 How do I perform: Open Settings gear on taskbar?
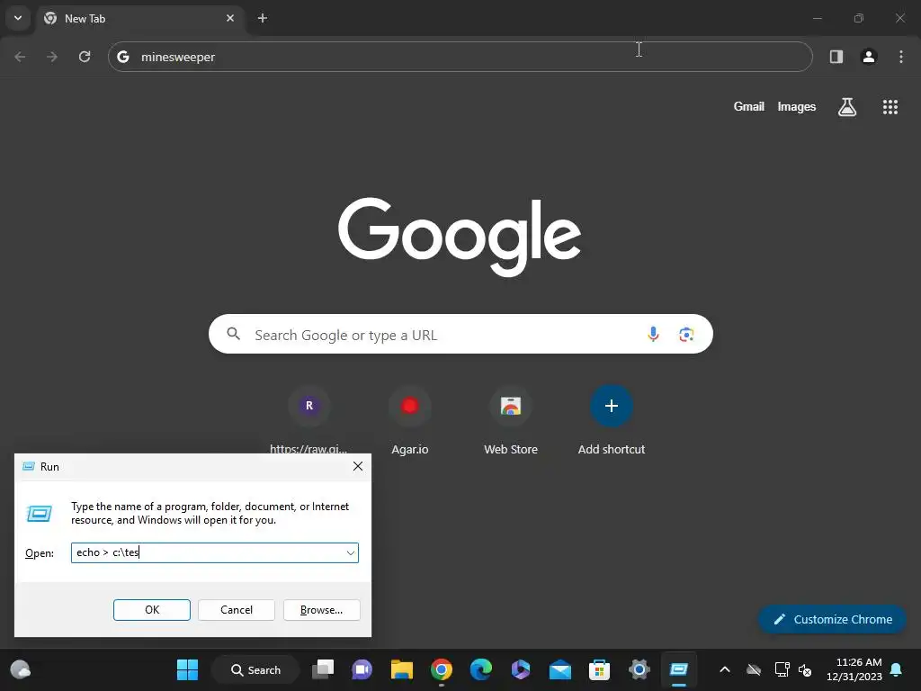pos(639,669)
